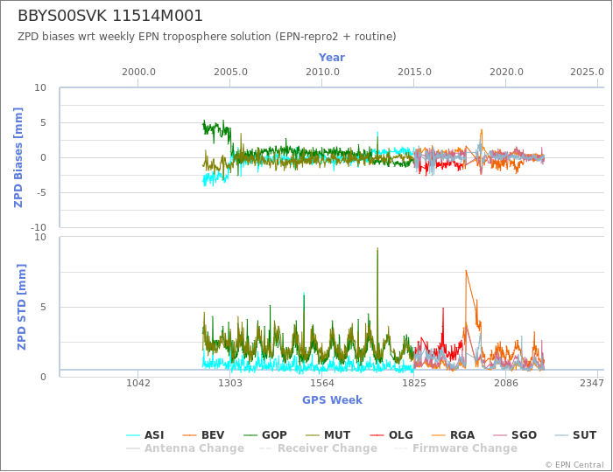Click the chart title BBYS00SVK 11514M001
Screen dimensions: 613x472
(110, 16)
